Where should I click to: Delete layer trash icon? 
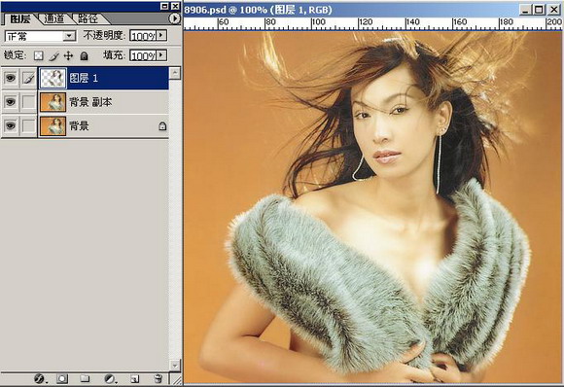pyautogui.click(x=158, y=378)
